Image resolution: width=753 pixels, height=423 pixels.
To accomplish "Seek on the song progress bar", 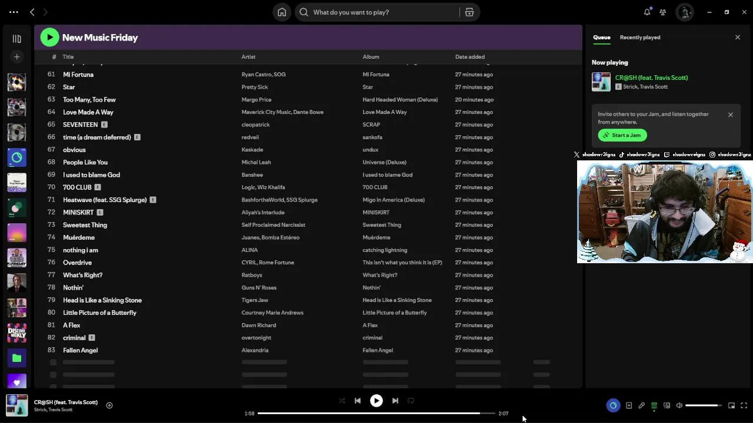I will (376, 414).
